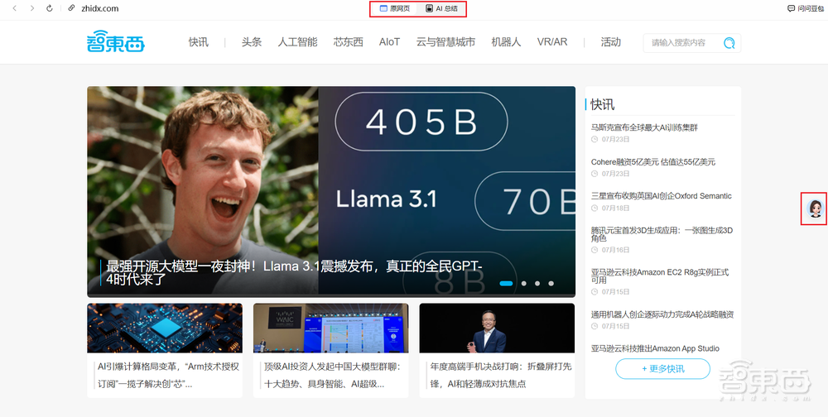Open 云与智慧城市 navigation item
Viewport: 828px width, 417px height.
(445, 42)
